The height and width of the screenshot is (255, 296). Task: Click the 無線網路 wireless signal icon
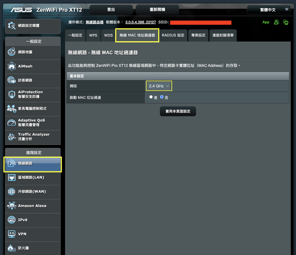pos(12,163)
